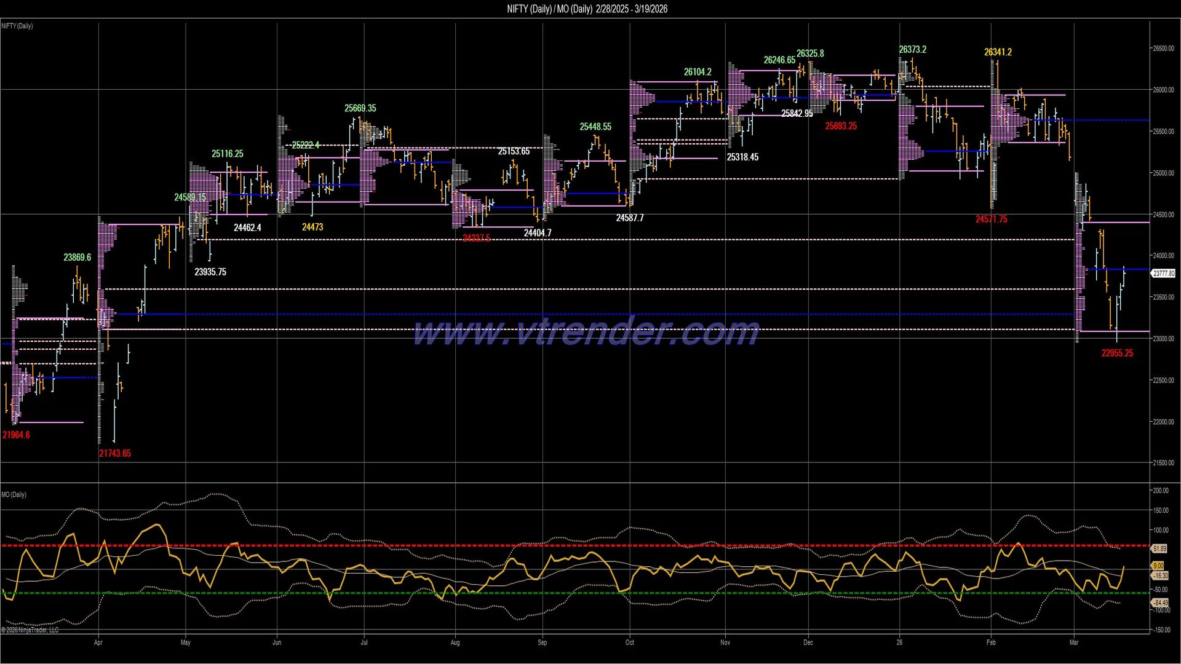The width and height of the screenshot is (1181, 664).
Task: Click the red 24571.75 label near March profile
Action: (x=992, y=218)
